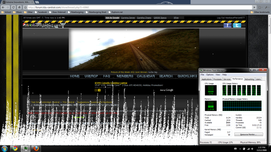Open the SEARCH forum dropdown
This screenshot has height=152, width=271.
(x=166, y=76)
